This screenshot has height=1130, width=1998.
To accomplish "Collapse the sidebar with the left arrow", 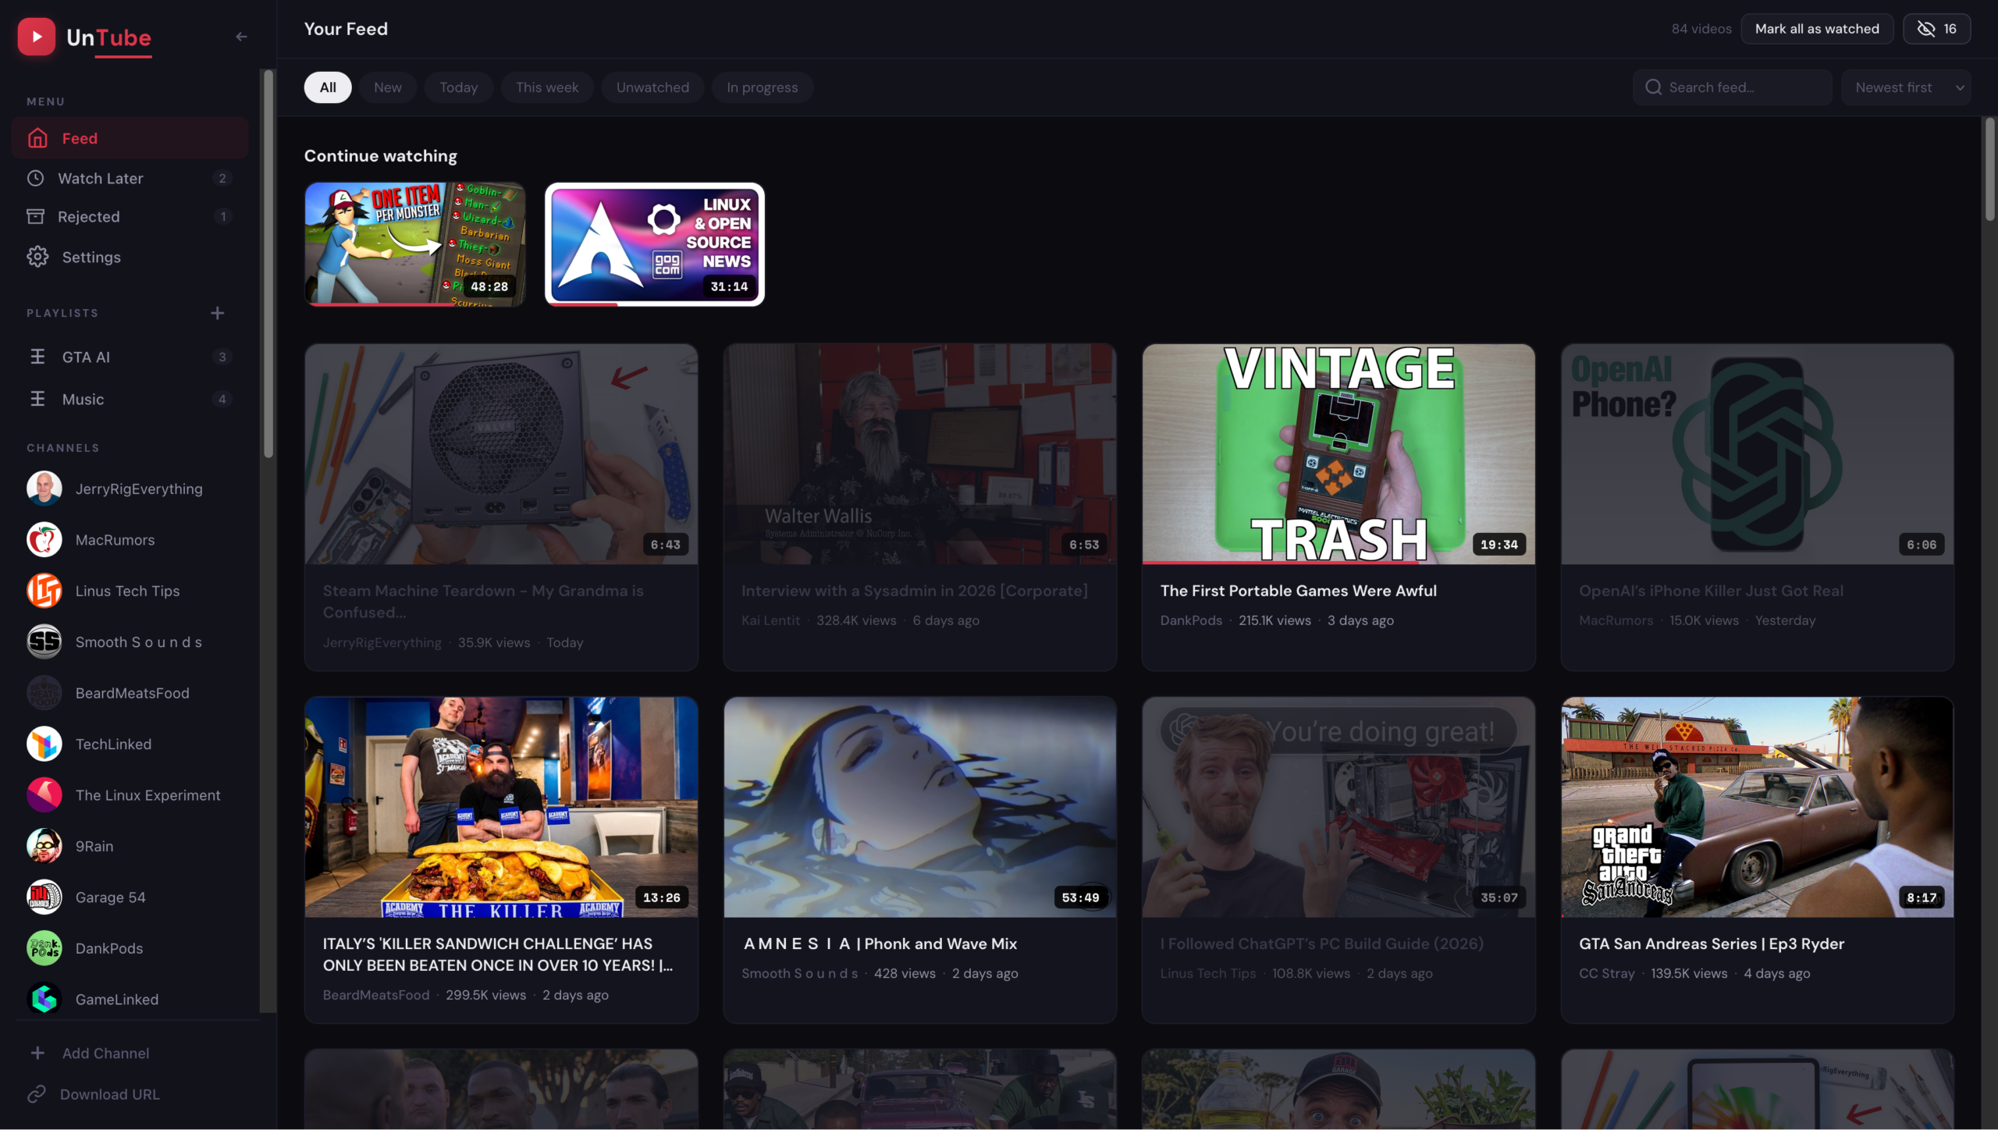I will click(x=241, y=37).
